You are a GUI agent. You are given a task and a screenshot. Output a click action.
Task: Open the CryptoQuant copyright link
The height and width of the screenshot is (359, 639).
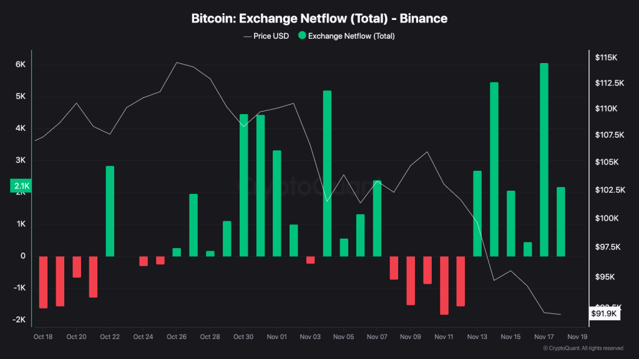click(x=583, y=348)
